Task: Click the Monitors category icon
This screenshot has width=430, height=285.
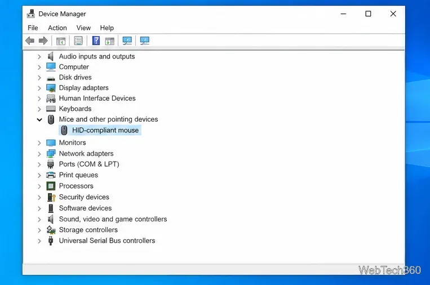Action: [x=51, y=142]
